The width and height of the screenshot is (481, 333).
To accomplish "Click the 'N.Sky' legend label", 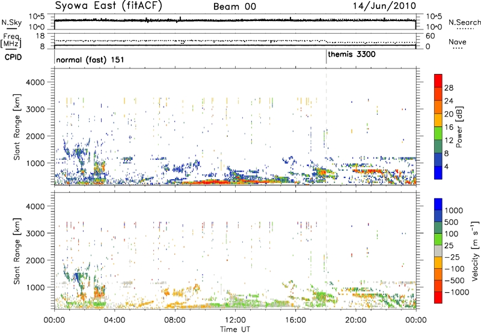I will [x=11, y=22].
